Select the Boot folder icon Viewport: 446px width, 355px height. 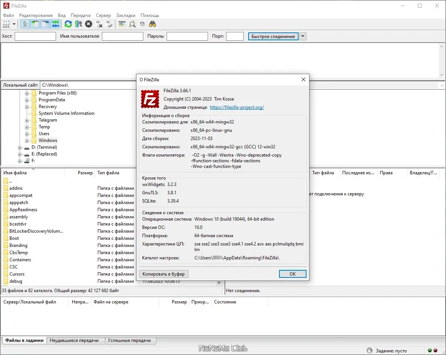point(6,238)
